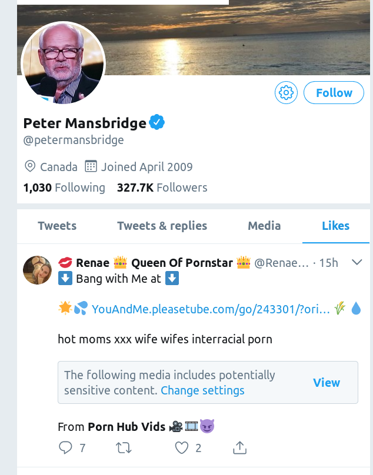Viewport: 373px width, 475px height.
Task: Open the share upload arrow icon
Action: click(x=239, y=448)
